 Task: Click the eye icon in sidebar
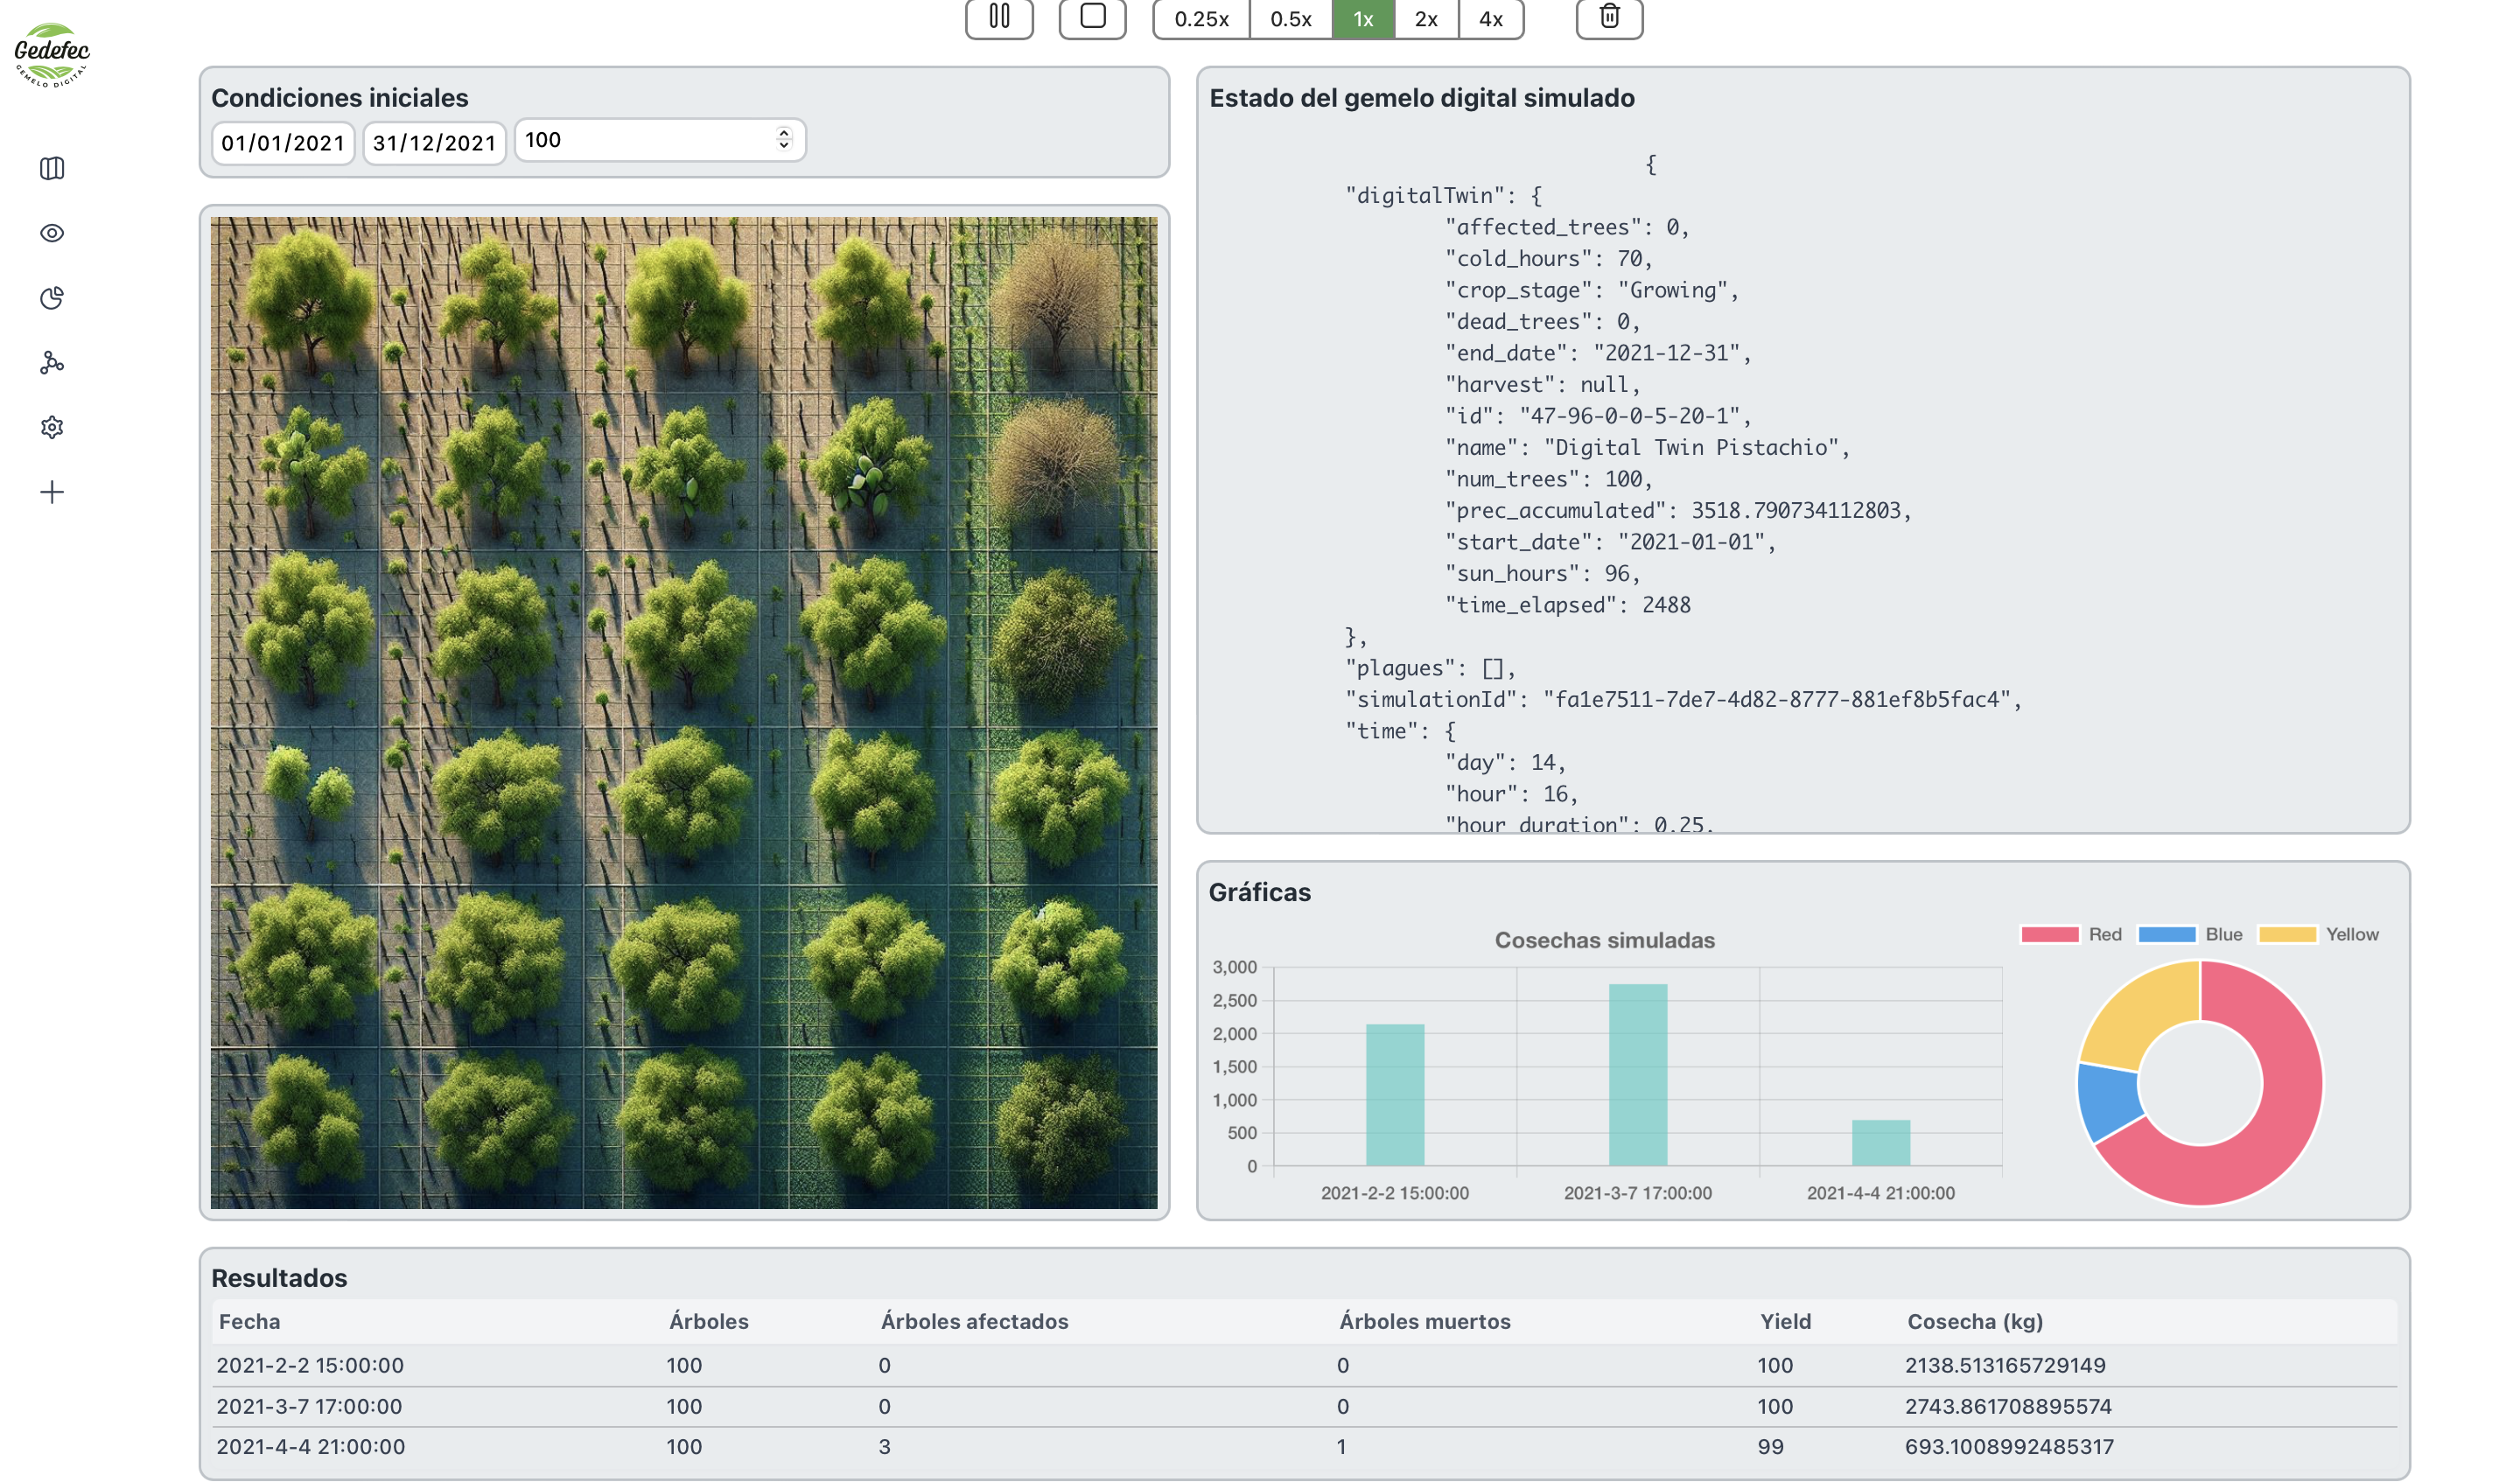(x=52, y=233)
